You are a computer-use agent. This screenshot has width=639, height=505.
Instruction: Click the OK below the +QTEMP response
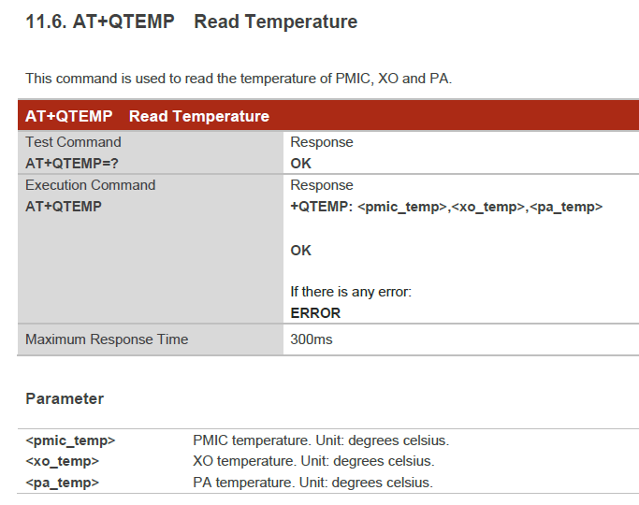(301, 250)
